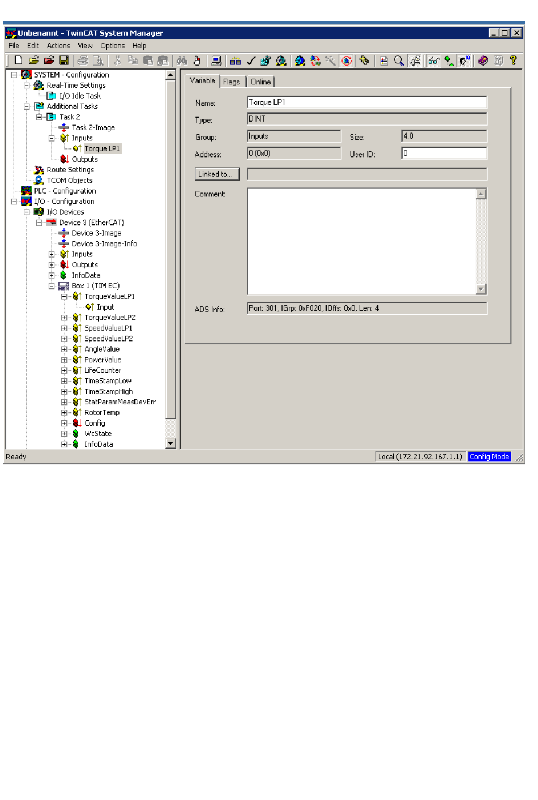The height and width of the screenshot is (800, 538).
Task: Click the New document toolbar icon
Action: 18,60
